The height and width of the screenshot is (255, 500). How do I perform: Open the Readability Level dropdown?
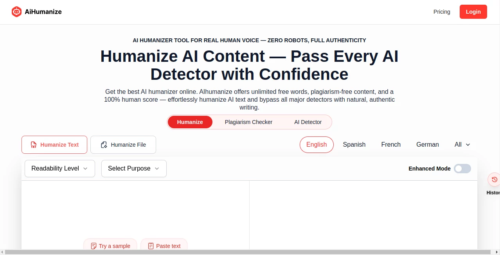point(59,169)
